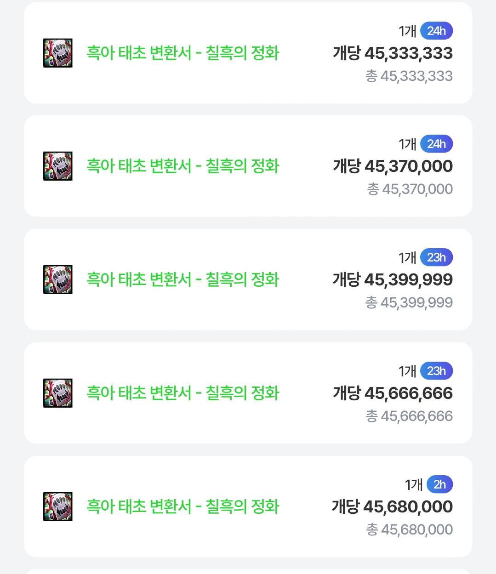Open item name link priced 45,680,000
The height and width of the screenshot is (574, 496).
(183, 506)
